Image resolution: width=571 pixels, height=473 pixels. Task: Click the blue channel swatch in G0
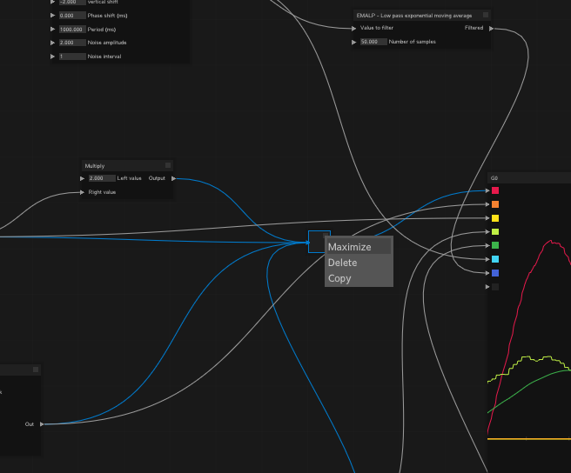(495, 273)
